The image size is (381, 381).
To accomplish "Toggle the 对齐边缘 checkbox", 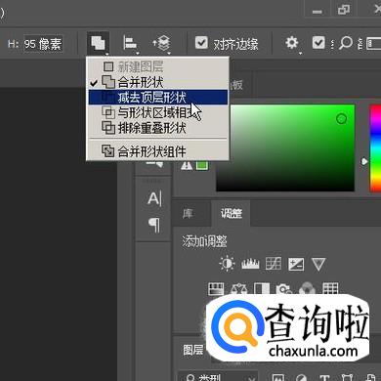I will pos(201,43).
